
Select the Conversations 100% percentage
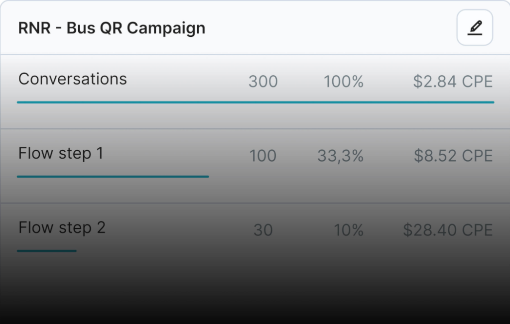coord(344,81)
